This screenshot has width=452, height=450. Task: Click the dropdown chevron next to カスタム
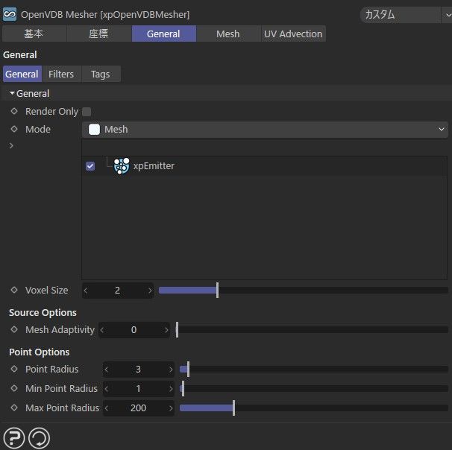[447, 15]
